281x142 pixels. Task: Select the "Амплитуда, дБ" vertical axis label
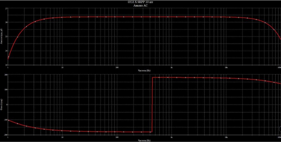point(2,37)
